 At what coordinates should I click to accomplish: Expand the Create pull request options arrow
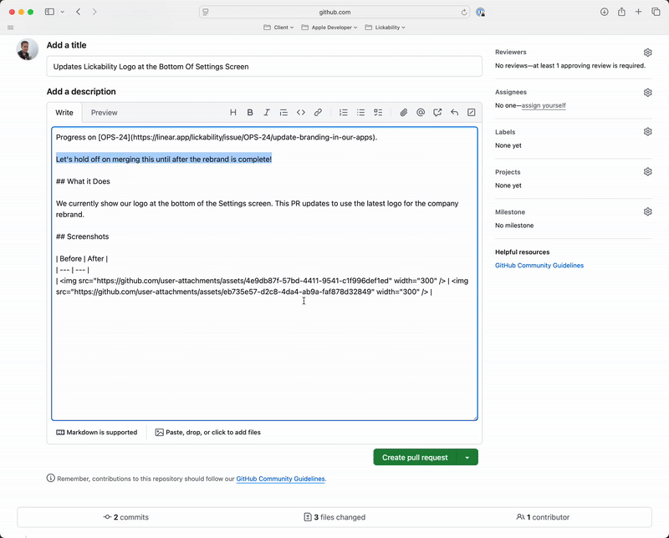[x=467, y=458]
